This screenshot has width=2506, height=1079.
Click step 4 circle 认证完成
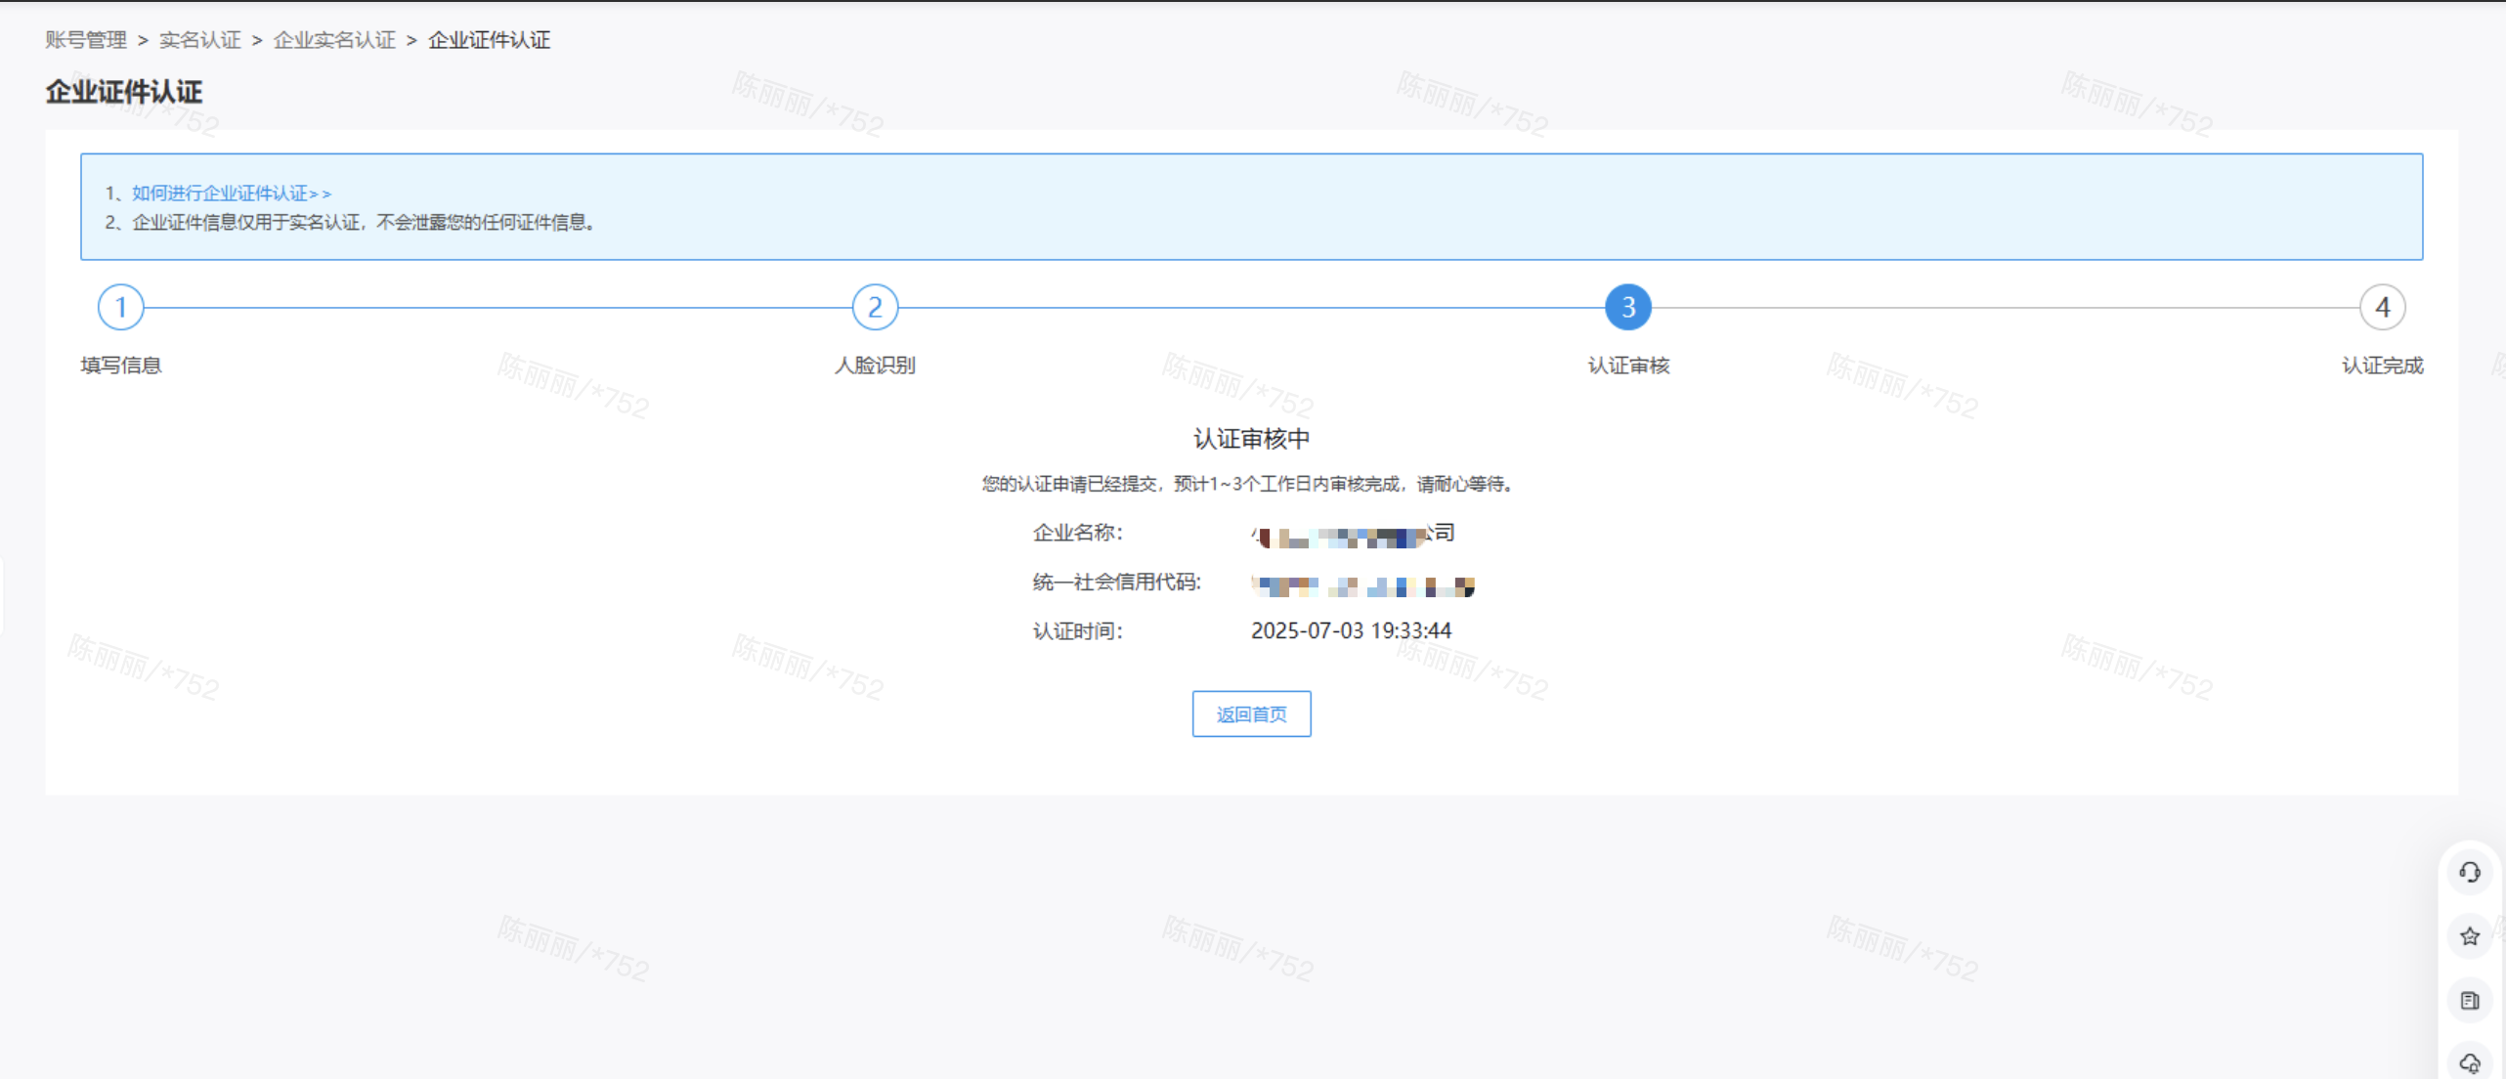click(x=2382, y=308)
